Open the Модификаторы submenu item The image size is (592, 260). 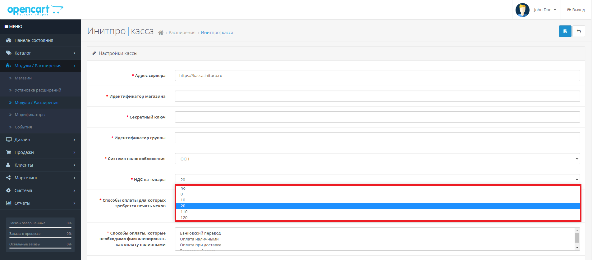click(x=40, y=115)
